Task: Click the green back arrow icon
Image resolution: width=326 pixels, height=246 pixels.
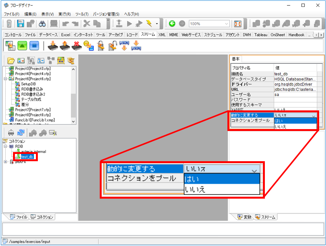Action: [x=172, y=23]
